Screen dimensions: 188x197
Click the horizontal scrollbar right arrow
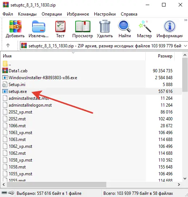(x=179, y=184)
